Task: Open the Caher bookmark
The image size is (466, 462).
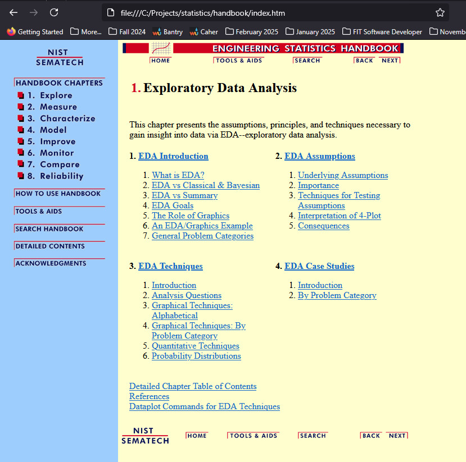Action: 204,32
